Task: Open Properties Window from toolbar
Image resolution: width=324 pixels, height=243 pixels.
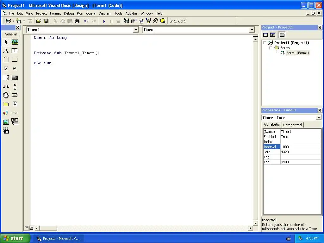Action: [134, 21]
